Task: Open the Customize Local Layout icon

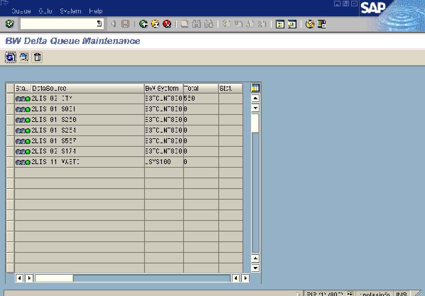Action: [x=322, y=24]
